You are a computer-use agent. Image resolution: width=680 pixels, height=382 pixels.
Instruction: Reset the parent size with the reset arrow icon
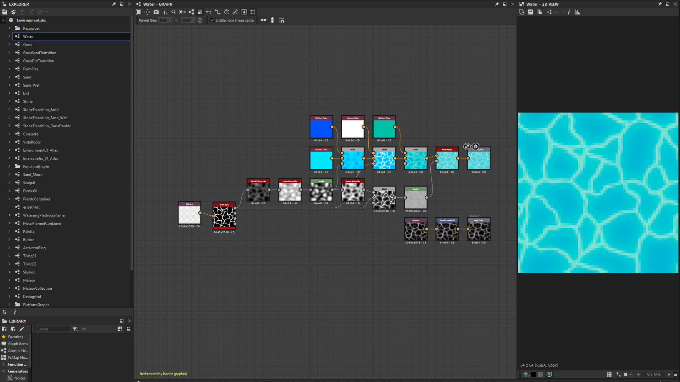pos(200,20)
